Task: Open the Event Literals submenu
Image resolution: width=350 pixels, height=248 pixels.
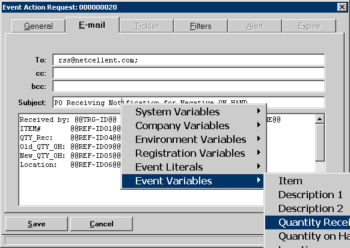Action: pos(192,167)
